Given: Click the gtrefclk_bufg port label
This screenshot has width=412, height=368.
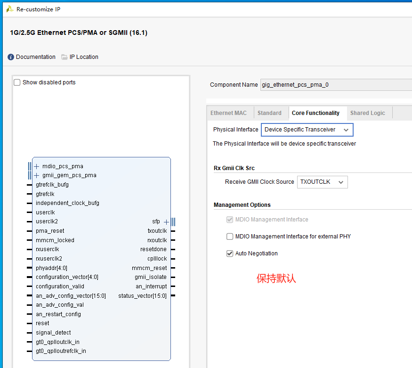Looking at the screenshot, I should (52, 185).
